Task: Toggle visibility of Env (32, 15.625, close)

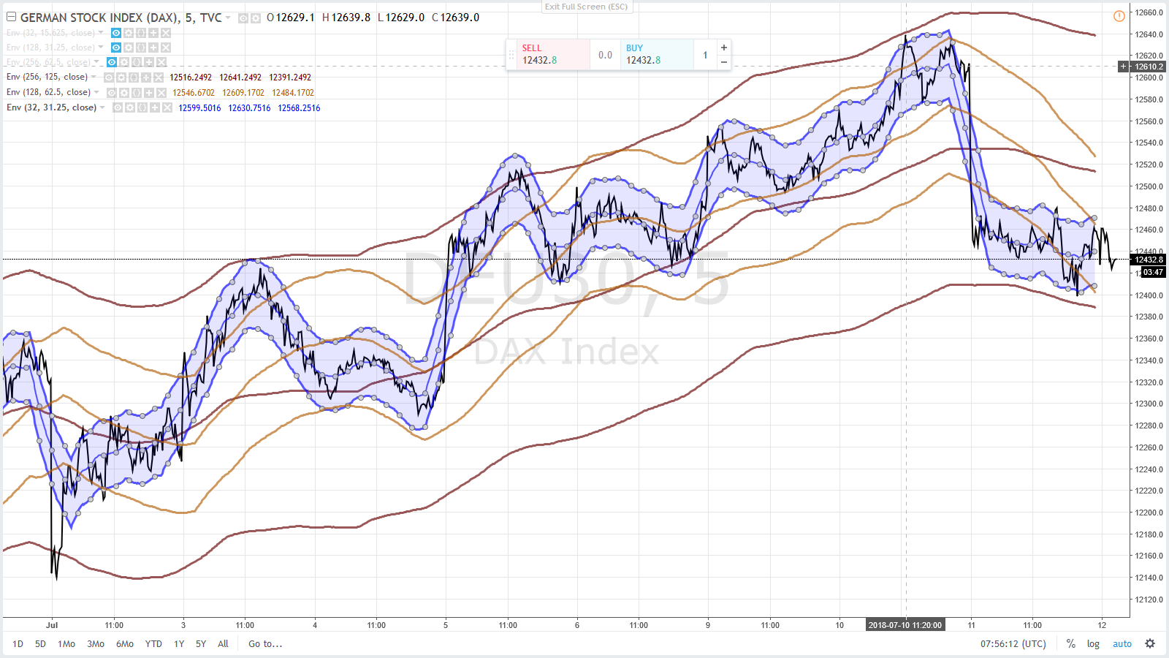Action: coord(116,33)
